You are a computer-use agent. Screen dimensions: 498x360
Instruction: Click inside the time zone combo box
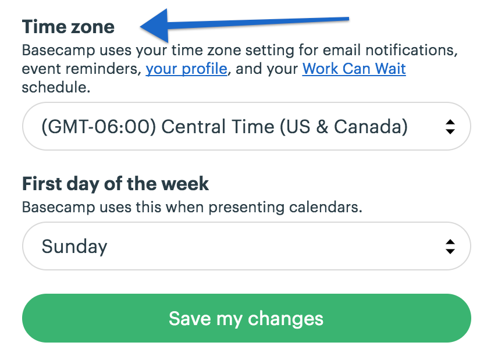[233, 126]
